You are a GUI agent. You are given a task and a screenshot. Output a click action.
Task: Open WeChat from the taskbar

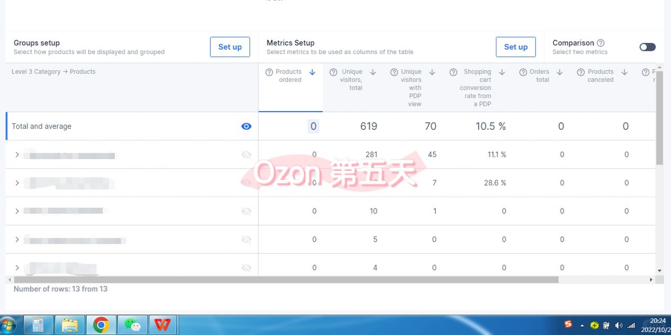click(x=132, y=325)
